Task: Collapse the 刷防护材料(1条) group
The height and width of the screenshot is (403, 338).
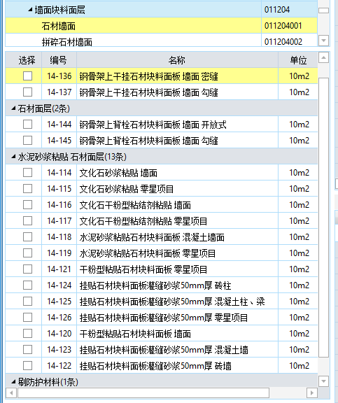Action: [13, 382]
